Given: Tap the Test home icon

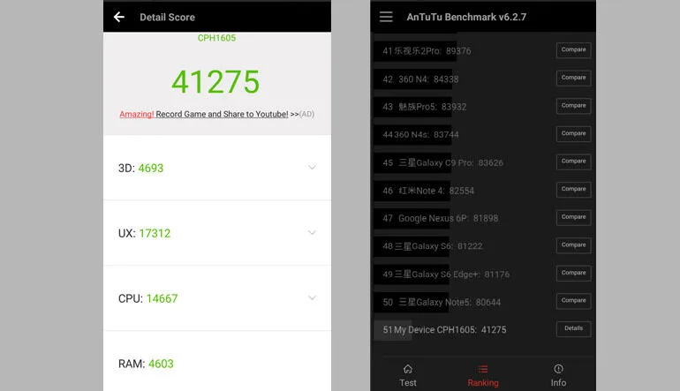Looking at the screenshot, I should point(408,369).
